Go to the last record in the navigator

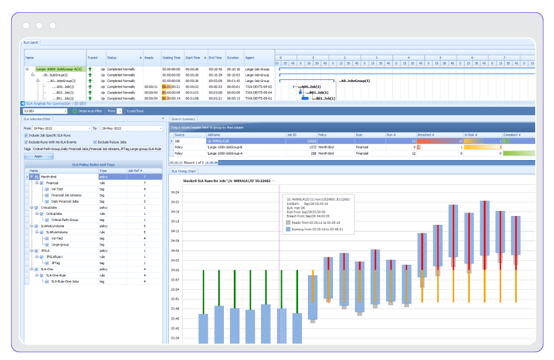216,162
